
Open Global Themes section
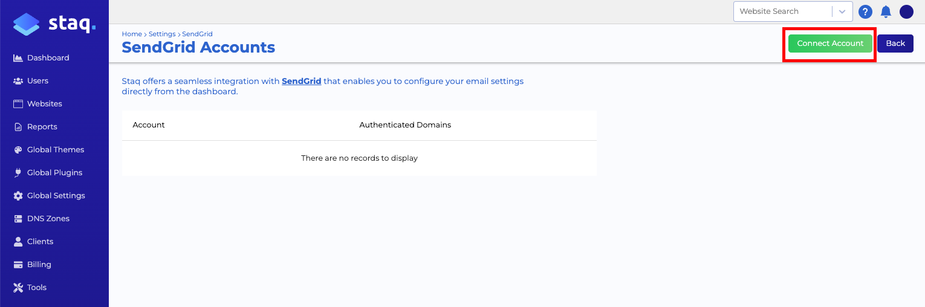tap(54, 150)
